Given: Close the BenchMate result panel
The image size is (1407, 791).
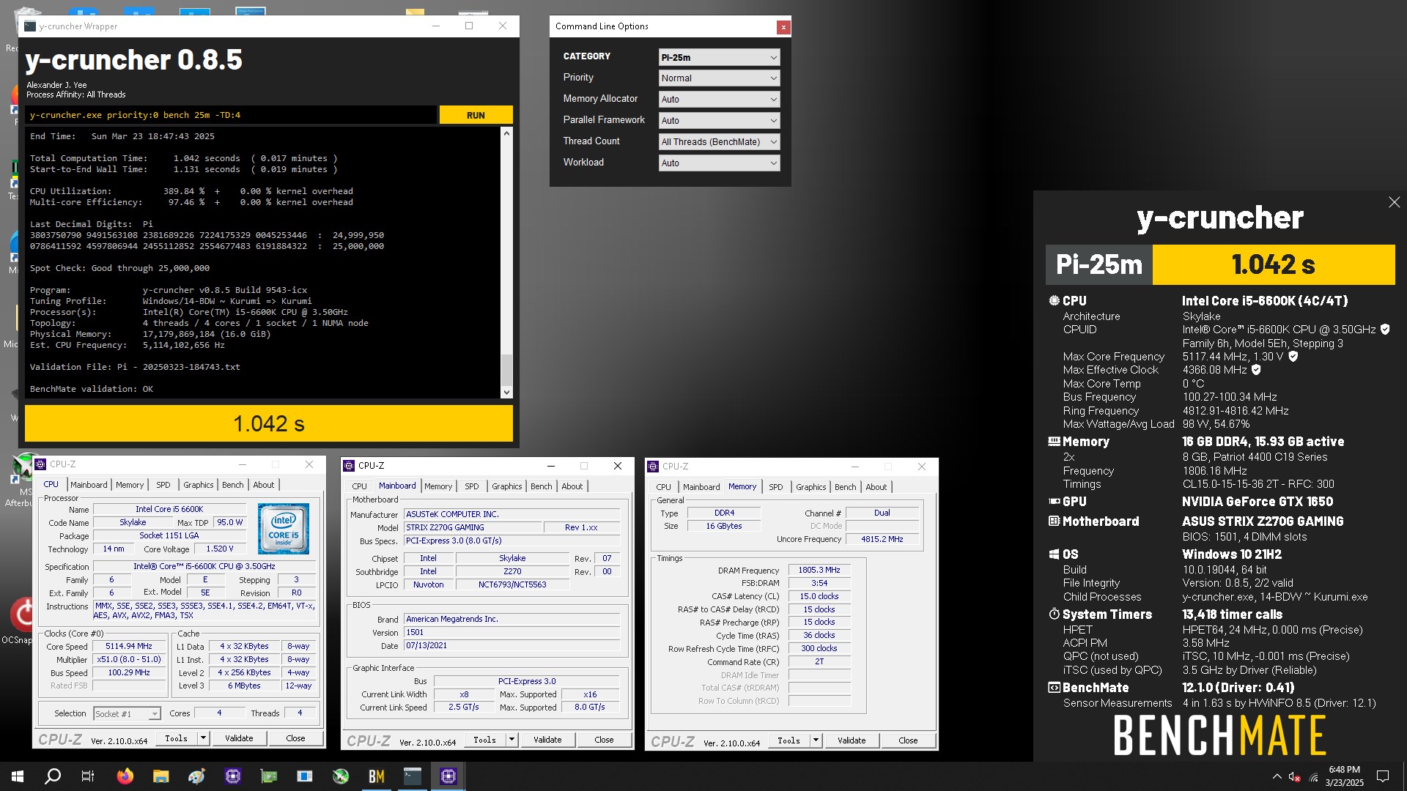Looking at the screenshot, I should [1394, 202].
